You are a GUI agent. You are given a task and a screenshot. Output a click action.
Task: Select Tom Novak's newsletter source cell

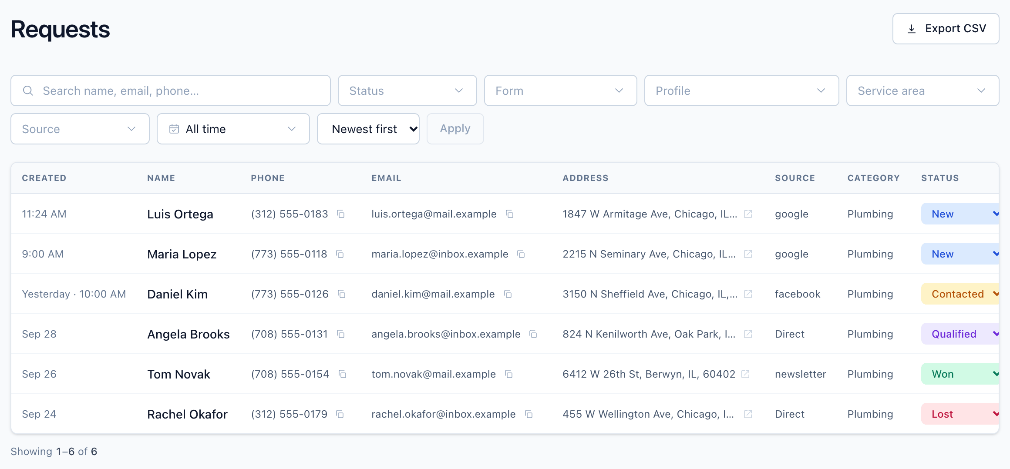coord(800,374)
